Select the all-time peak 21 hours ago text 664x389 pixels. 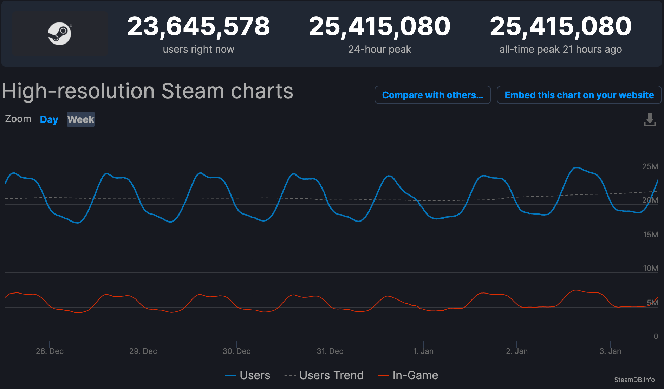click(560, 49)
